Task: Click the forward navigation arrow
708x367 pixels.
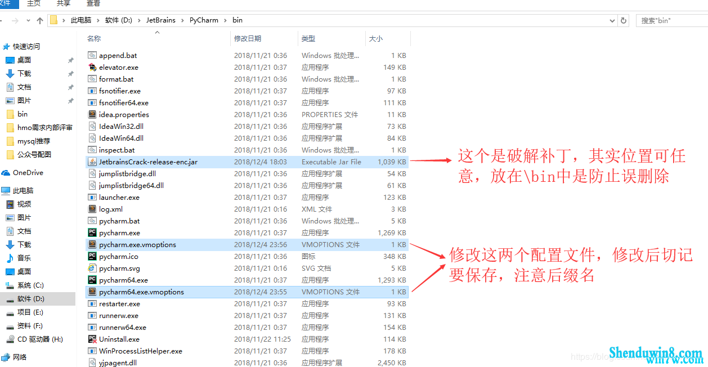Action: tap(15, 20)
